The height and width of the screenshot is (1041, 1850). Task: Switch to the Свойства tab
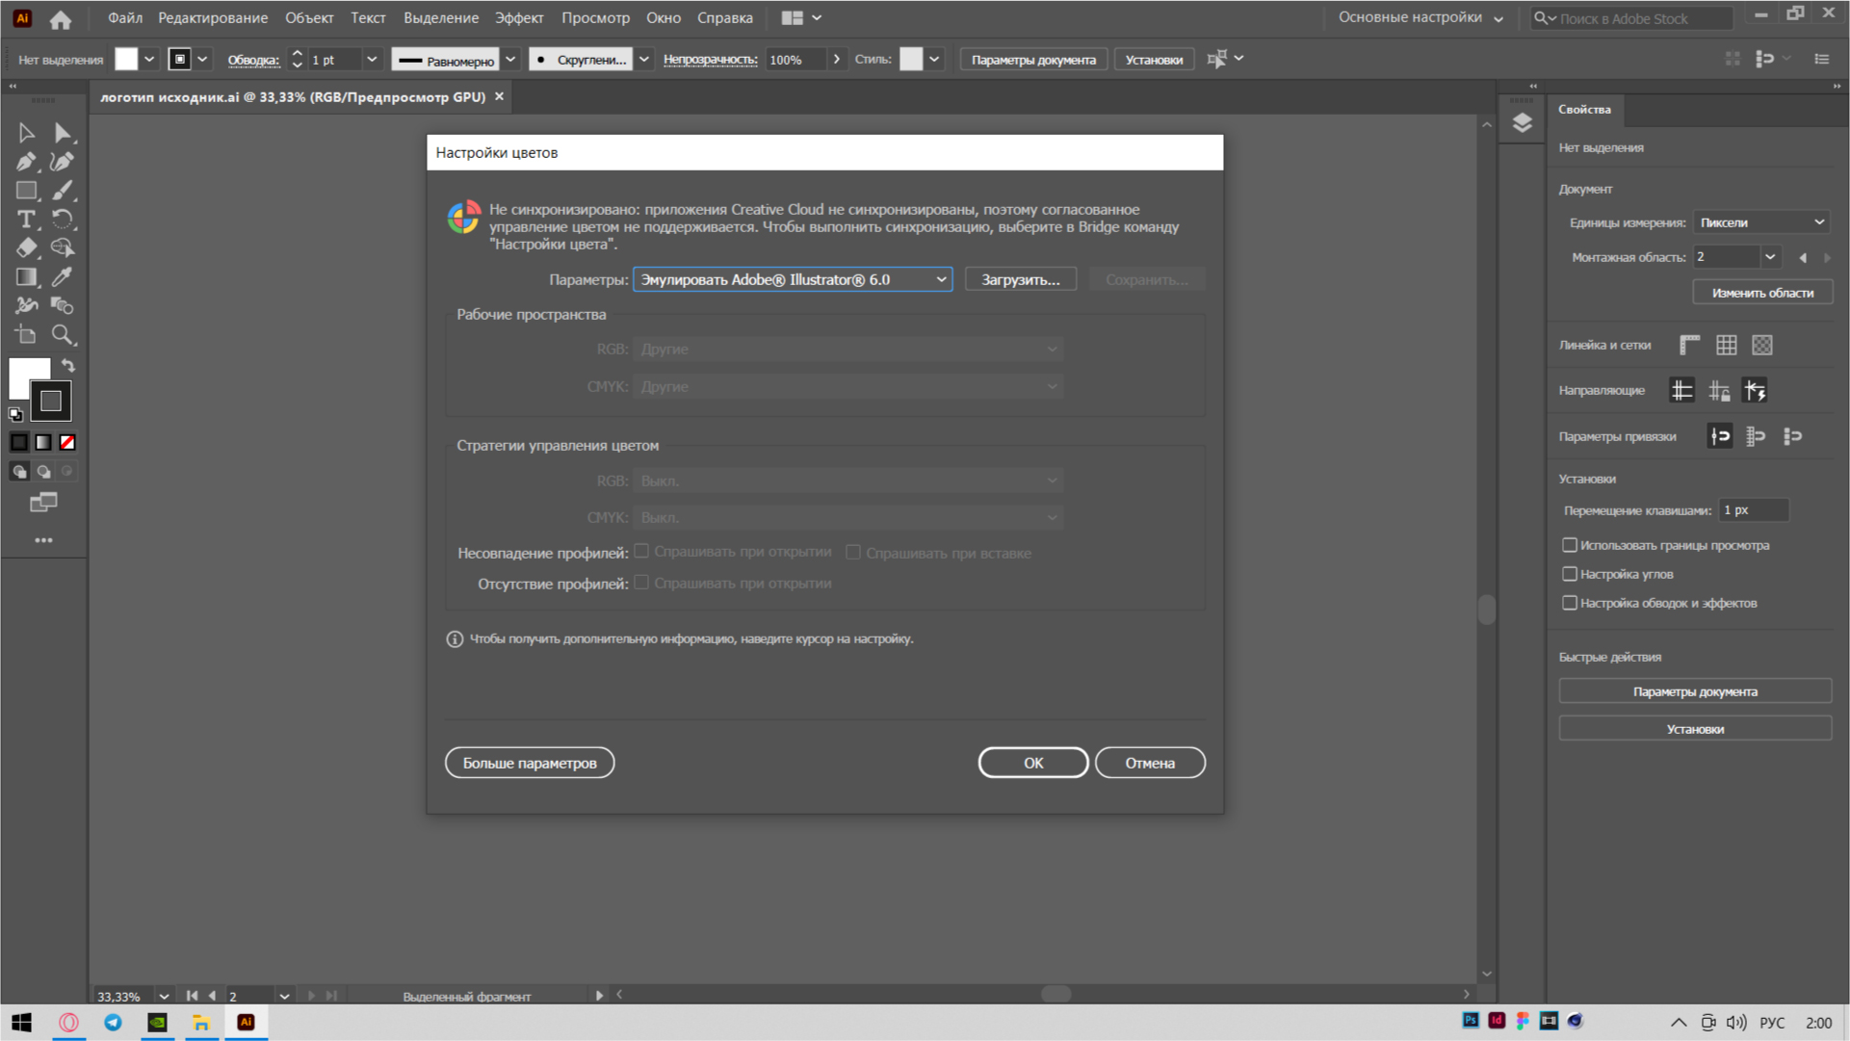[x=1585, y=110]
